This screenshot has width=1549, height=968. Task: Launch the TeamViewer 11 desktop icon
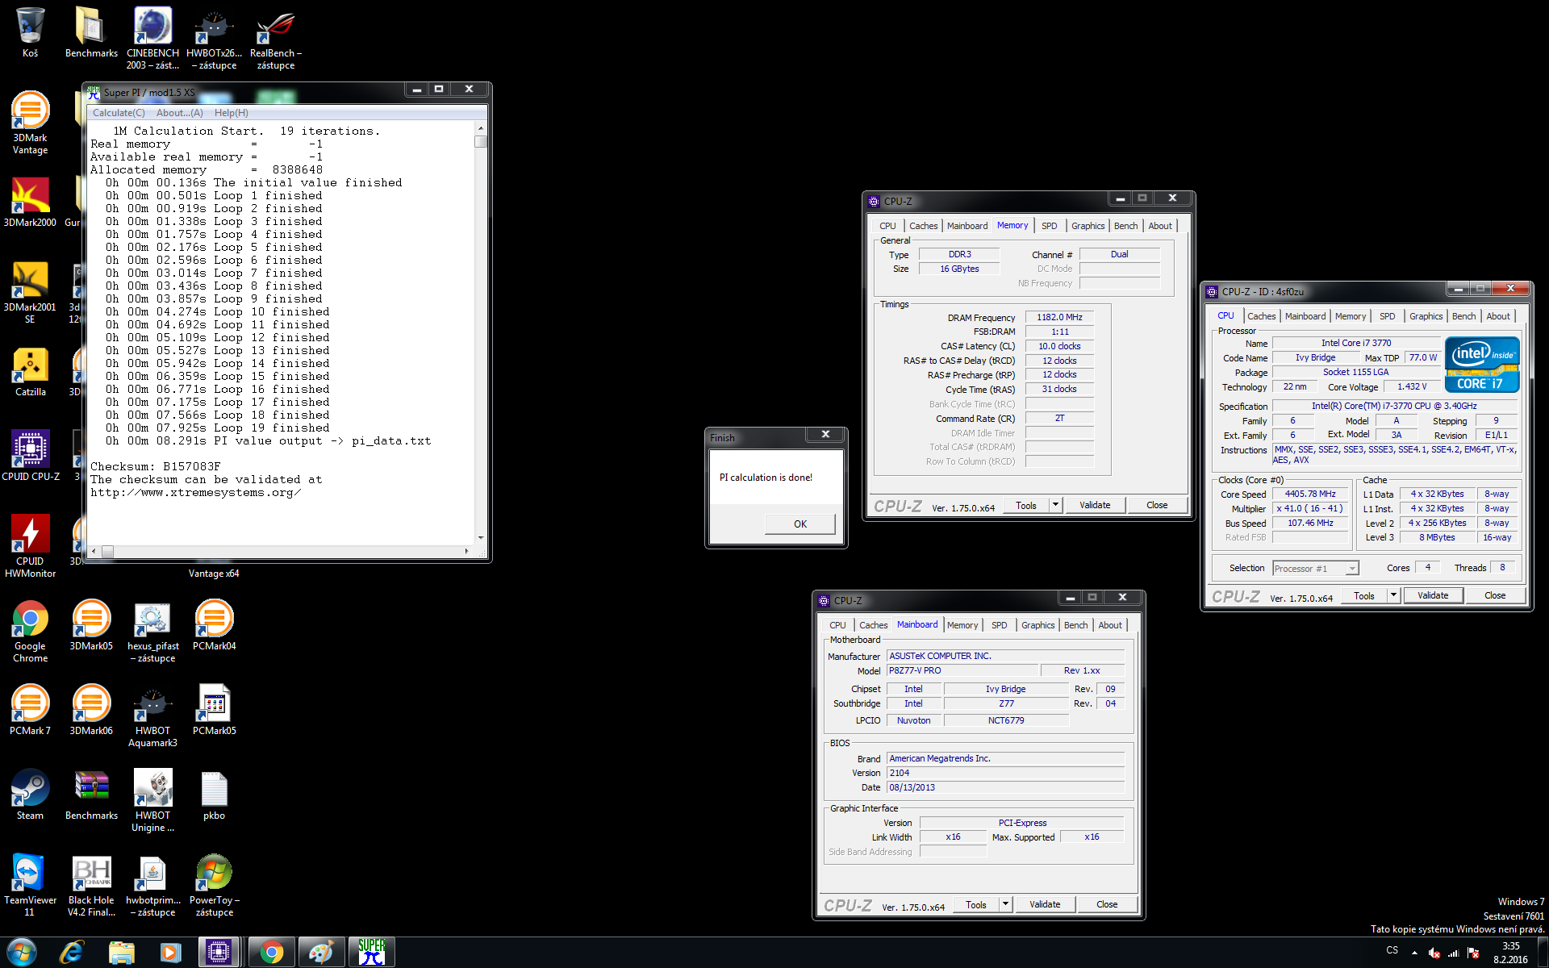tap(30, 885)
